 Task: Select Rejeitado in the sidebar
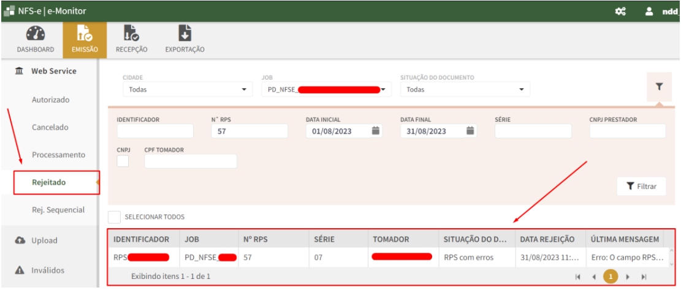pos(49,182)
